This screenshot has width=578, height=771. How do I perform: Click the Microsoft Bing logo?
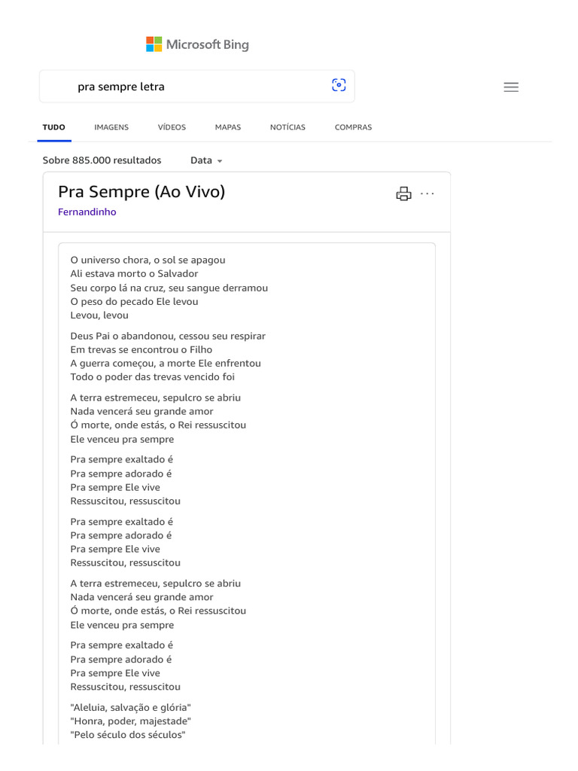(x=197, y=44)
